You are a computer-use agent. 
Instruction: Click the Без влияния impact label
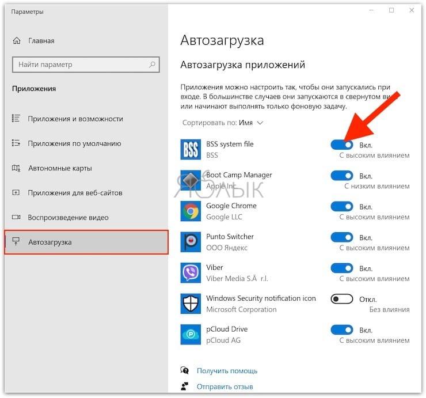coord(389,309)
